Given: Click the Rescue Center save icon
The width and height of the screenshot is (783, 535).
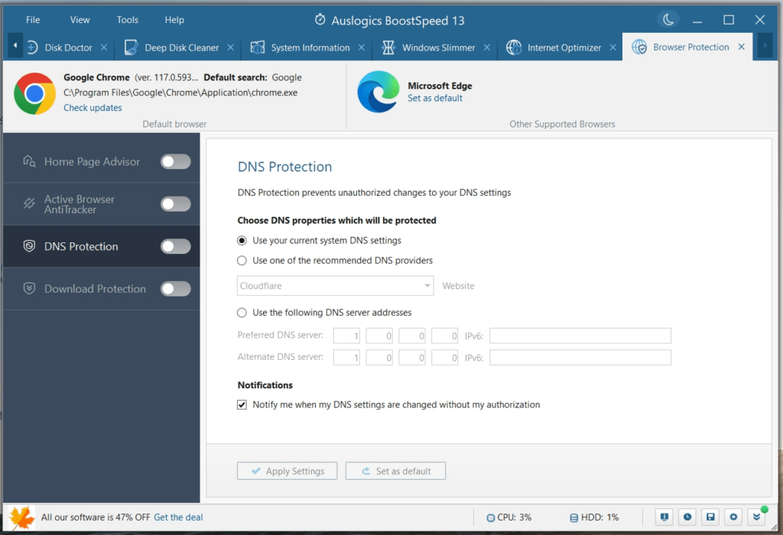Looking at the screenshot, I should pos(710,517).
